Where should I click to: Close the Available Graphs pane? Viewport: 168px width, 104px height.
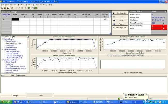coord(28,37)
